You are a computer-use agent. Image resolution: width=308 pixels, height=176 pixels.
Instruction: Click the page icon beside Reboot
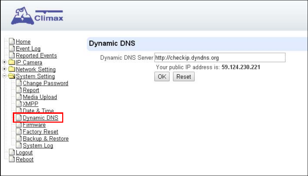pyautogui.click(x=12, y=159)
